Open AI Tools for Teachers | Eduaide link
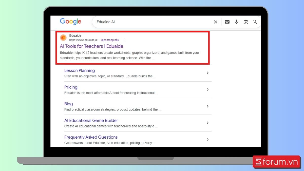The height and width of the screenshot is (171, 304). tap(91, 46)
